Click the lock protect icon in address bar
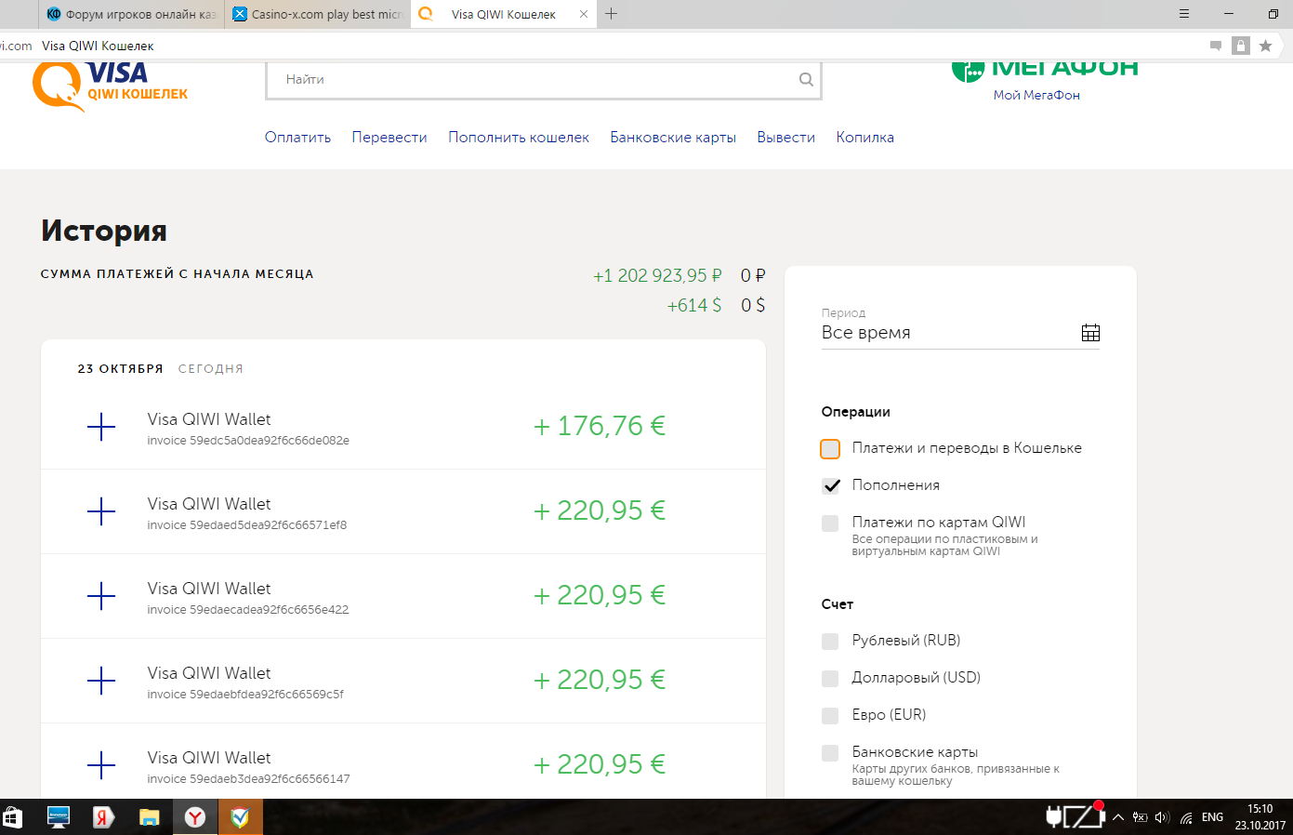The width and height of the screenshot is (1293, 835). (1240, 46)
